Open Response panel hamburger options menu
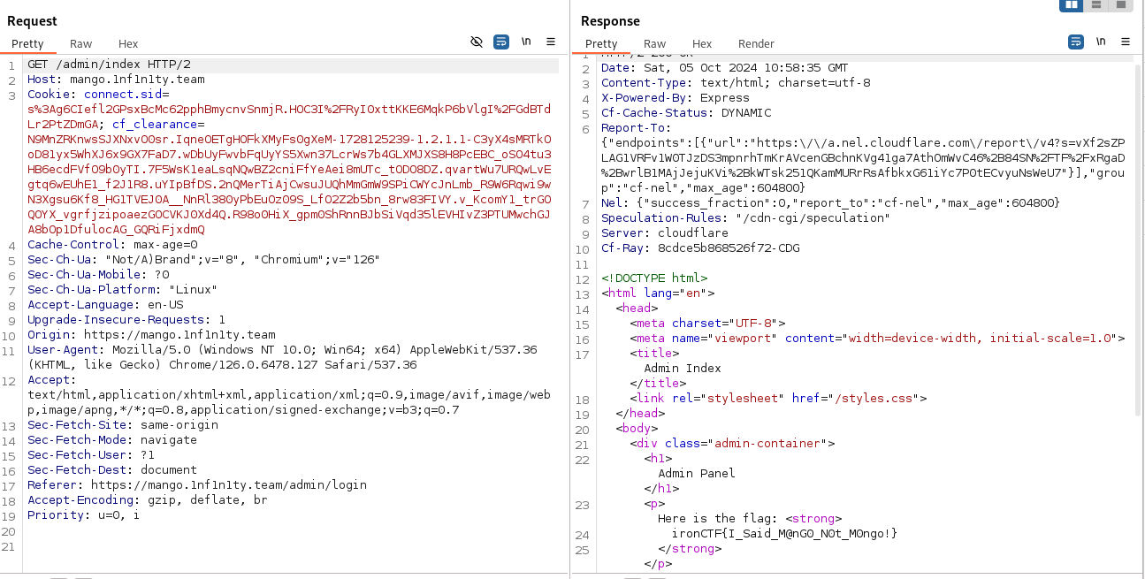1145x579 pixels. [x=1126, y=42]
